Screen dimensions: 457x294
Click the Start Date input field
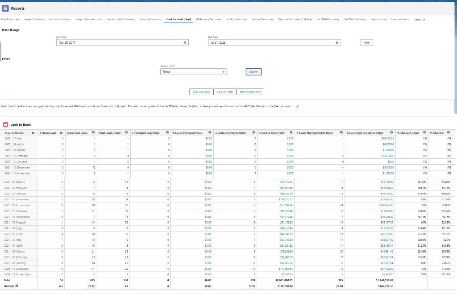(x=122, y=42)
